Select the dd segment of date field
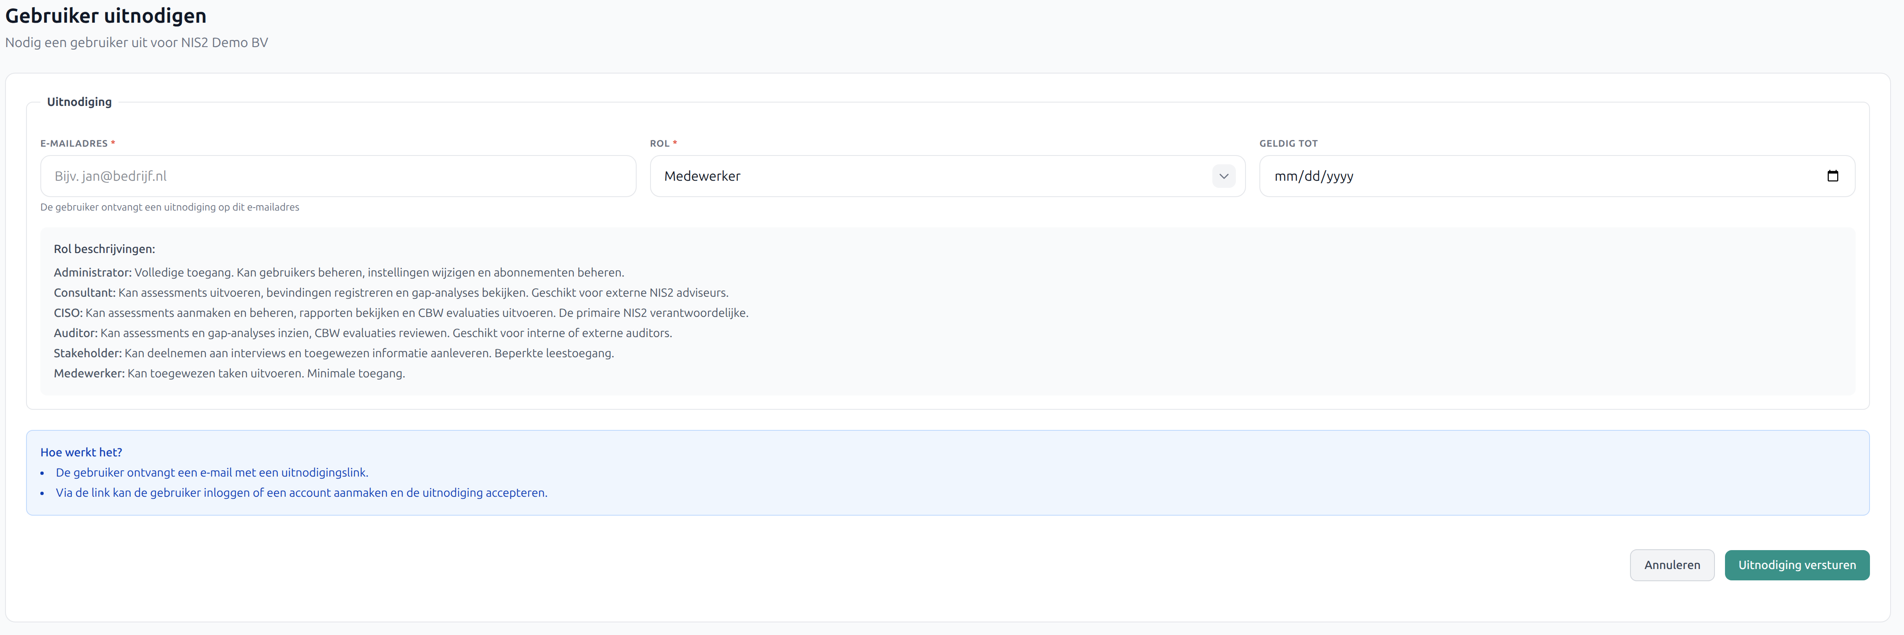 [x=1312, y=176]
